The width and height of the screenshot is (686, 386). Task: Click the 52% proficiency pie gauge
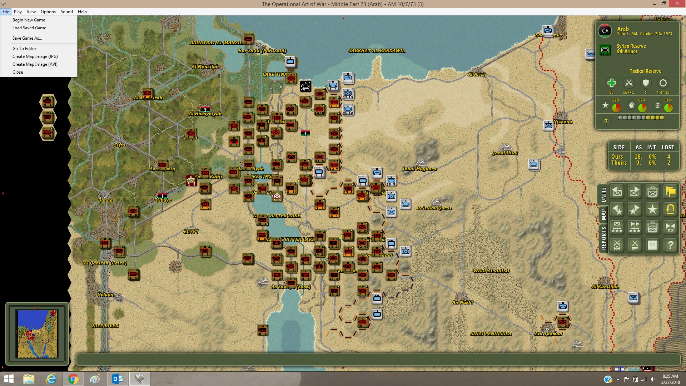tap(616, 108)
